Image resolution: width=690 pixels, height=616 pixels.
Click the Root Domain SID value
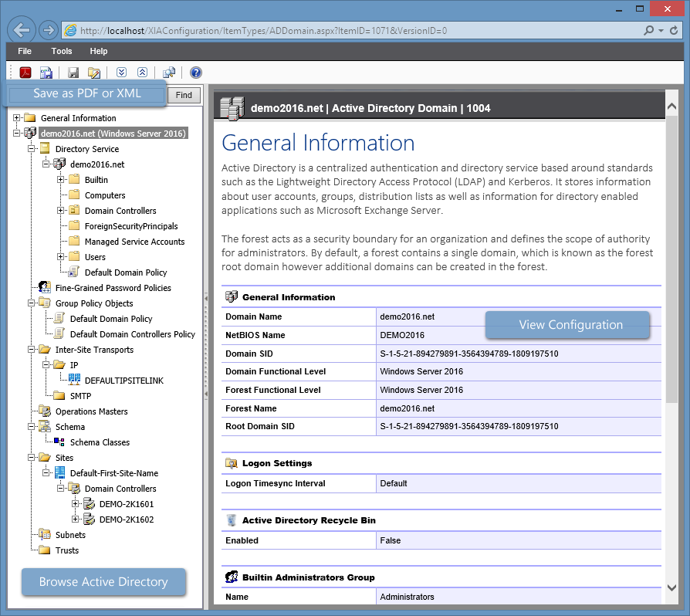pyautogui.click(x=469, y=426)
